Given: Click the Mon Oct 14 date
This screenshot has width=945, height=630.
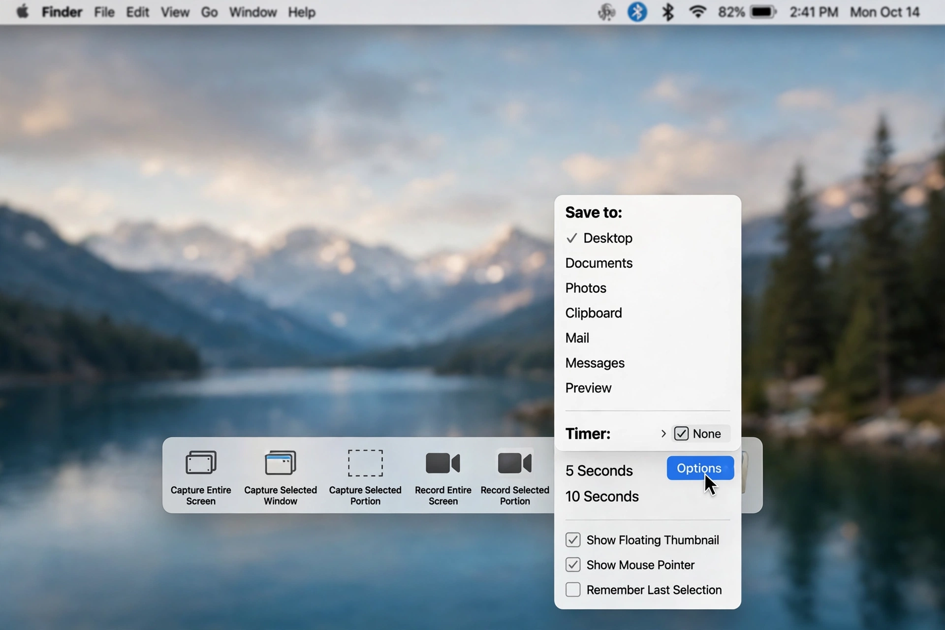Looking at the screenshot, I should point(884,12).
